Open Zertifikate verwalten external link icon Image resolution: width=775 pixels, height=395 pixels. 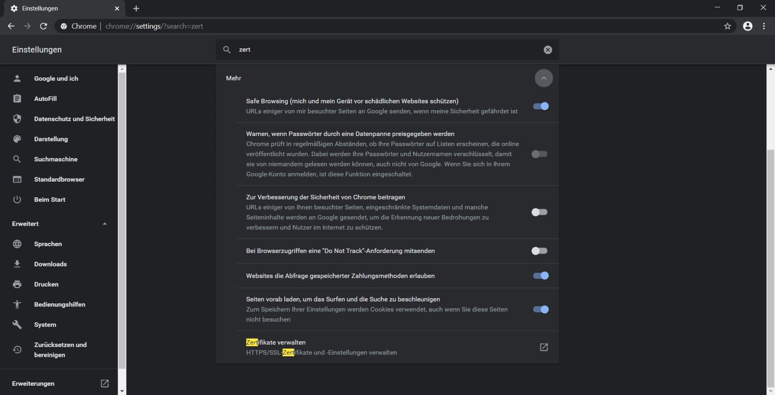[544, 347]
